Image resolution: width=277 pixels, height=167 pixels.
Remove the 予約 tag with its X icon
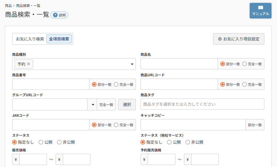point(29,64)
